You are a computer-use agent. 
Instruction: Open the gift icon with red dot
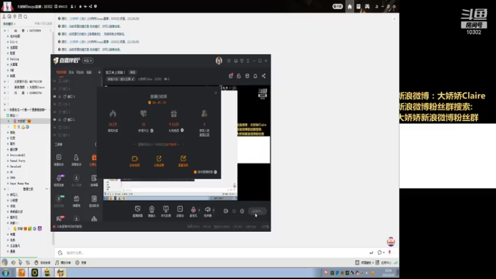pyautogui.click(x=231, y=76)
